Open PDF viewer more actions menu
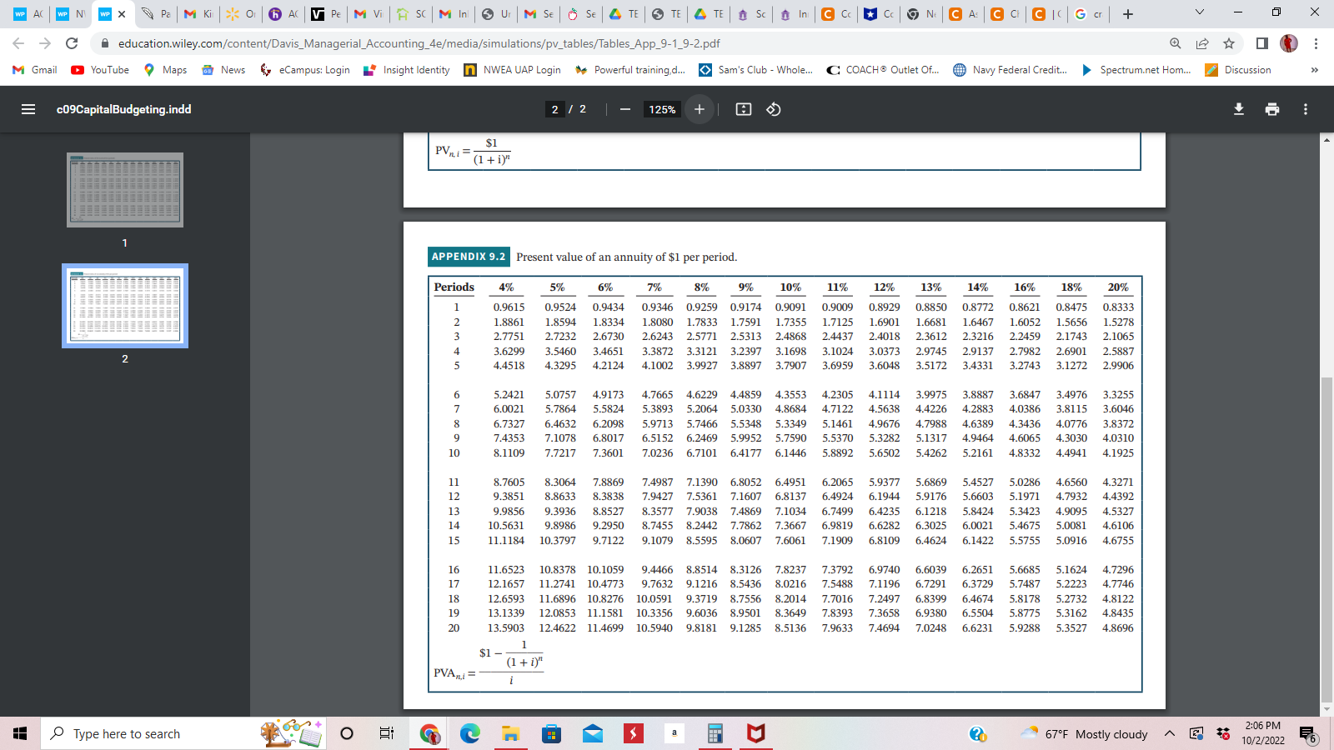This screenshot has width=1334, height=750. [x=1306, y=109]
